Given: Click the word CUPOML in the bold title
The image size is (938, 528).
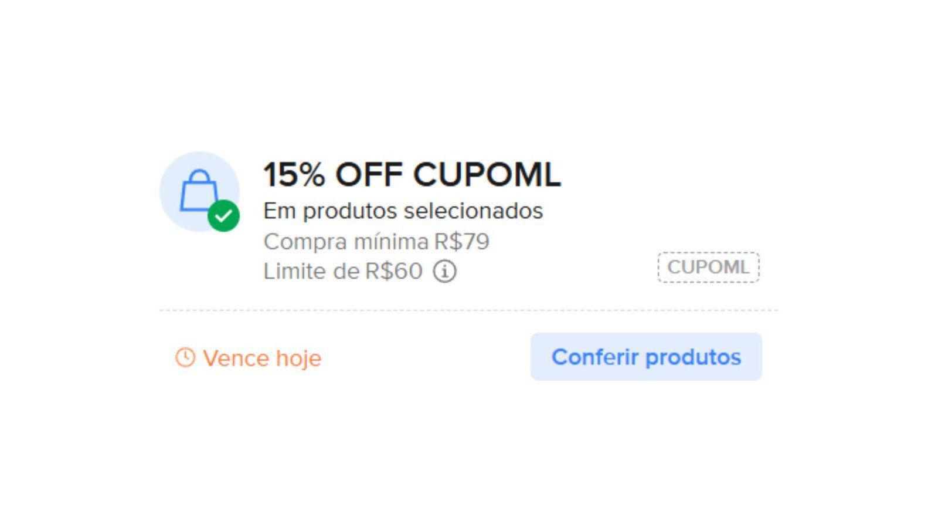Looking at the screenshot, I should [x=487, y=175].
